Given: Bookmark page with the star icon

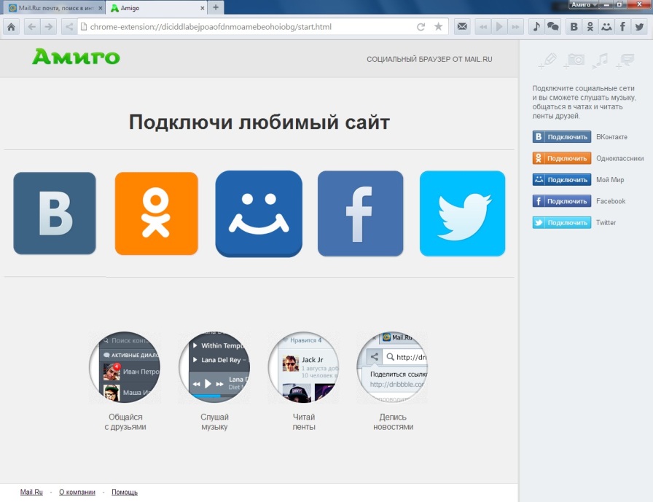Looking at the screenshot, I should coord(438,27).
